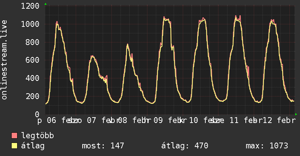Click the 1000 y-axis label

[x=30, y=24]
